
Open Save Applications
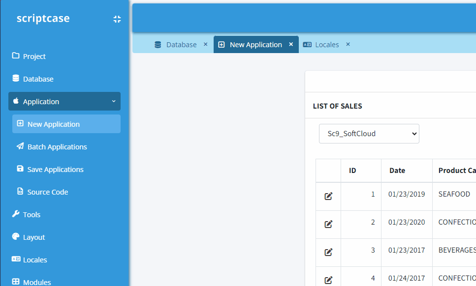point(55,170)
